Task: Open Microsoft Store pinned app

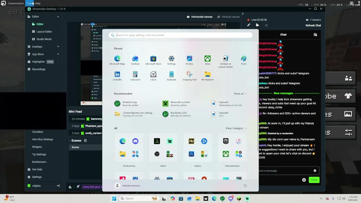Action: 153,60
